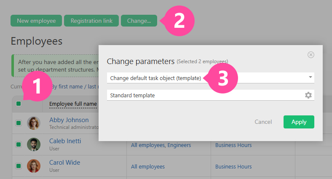Click Caleb Inetti's avatar photo
The image size is (332, 179).
point(34,144)
